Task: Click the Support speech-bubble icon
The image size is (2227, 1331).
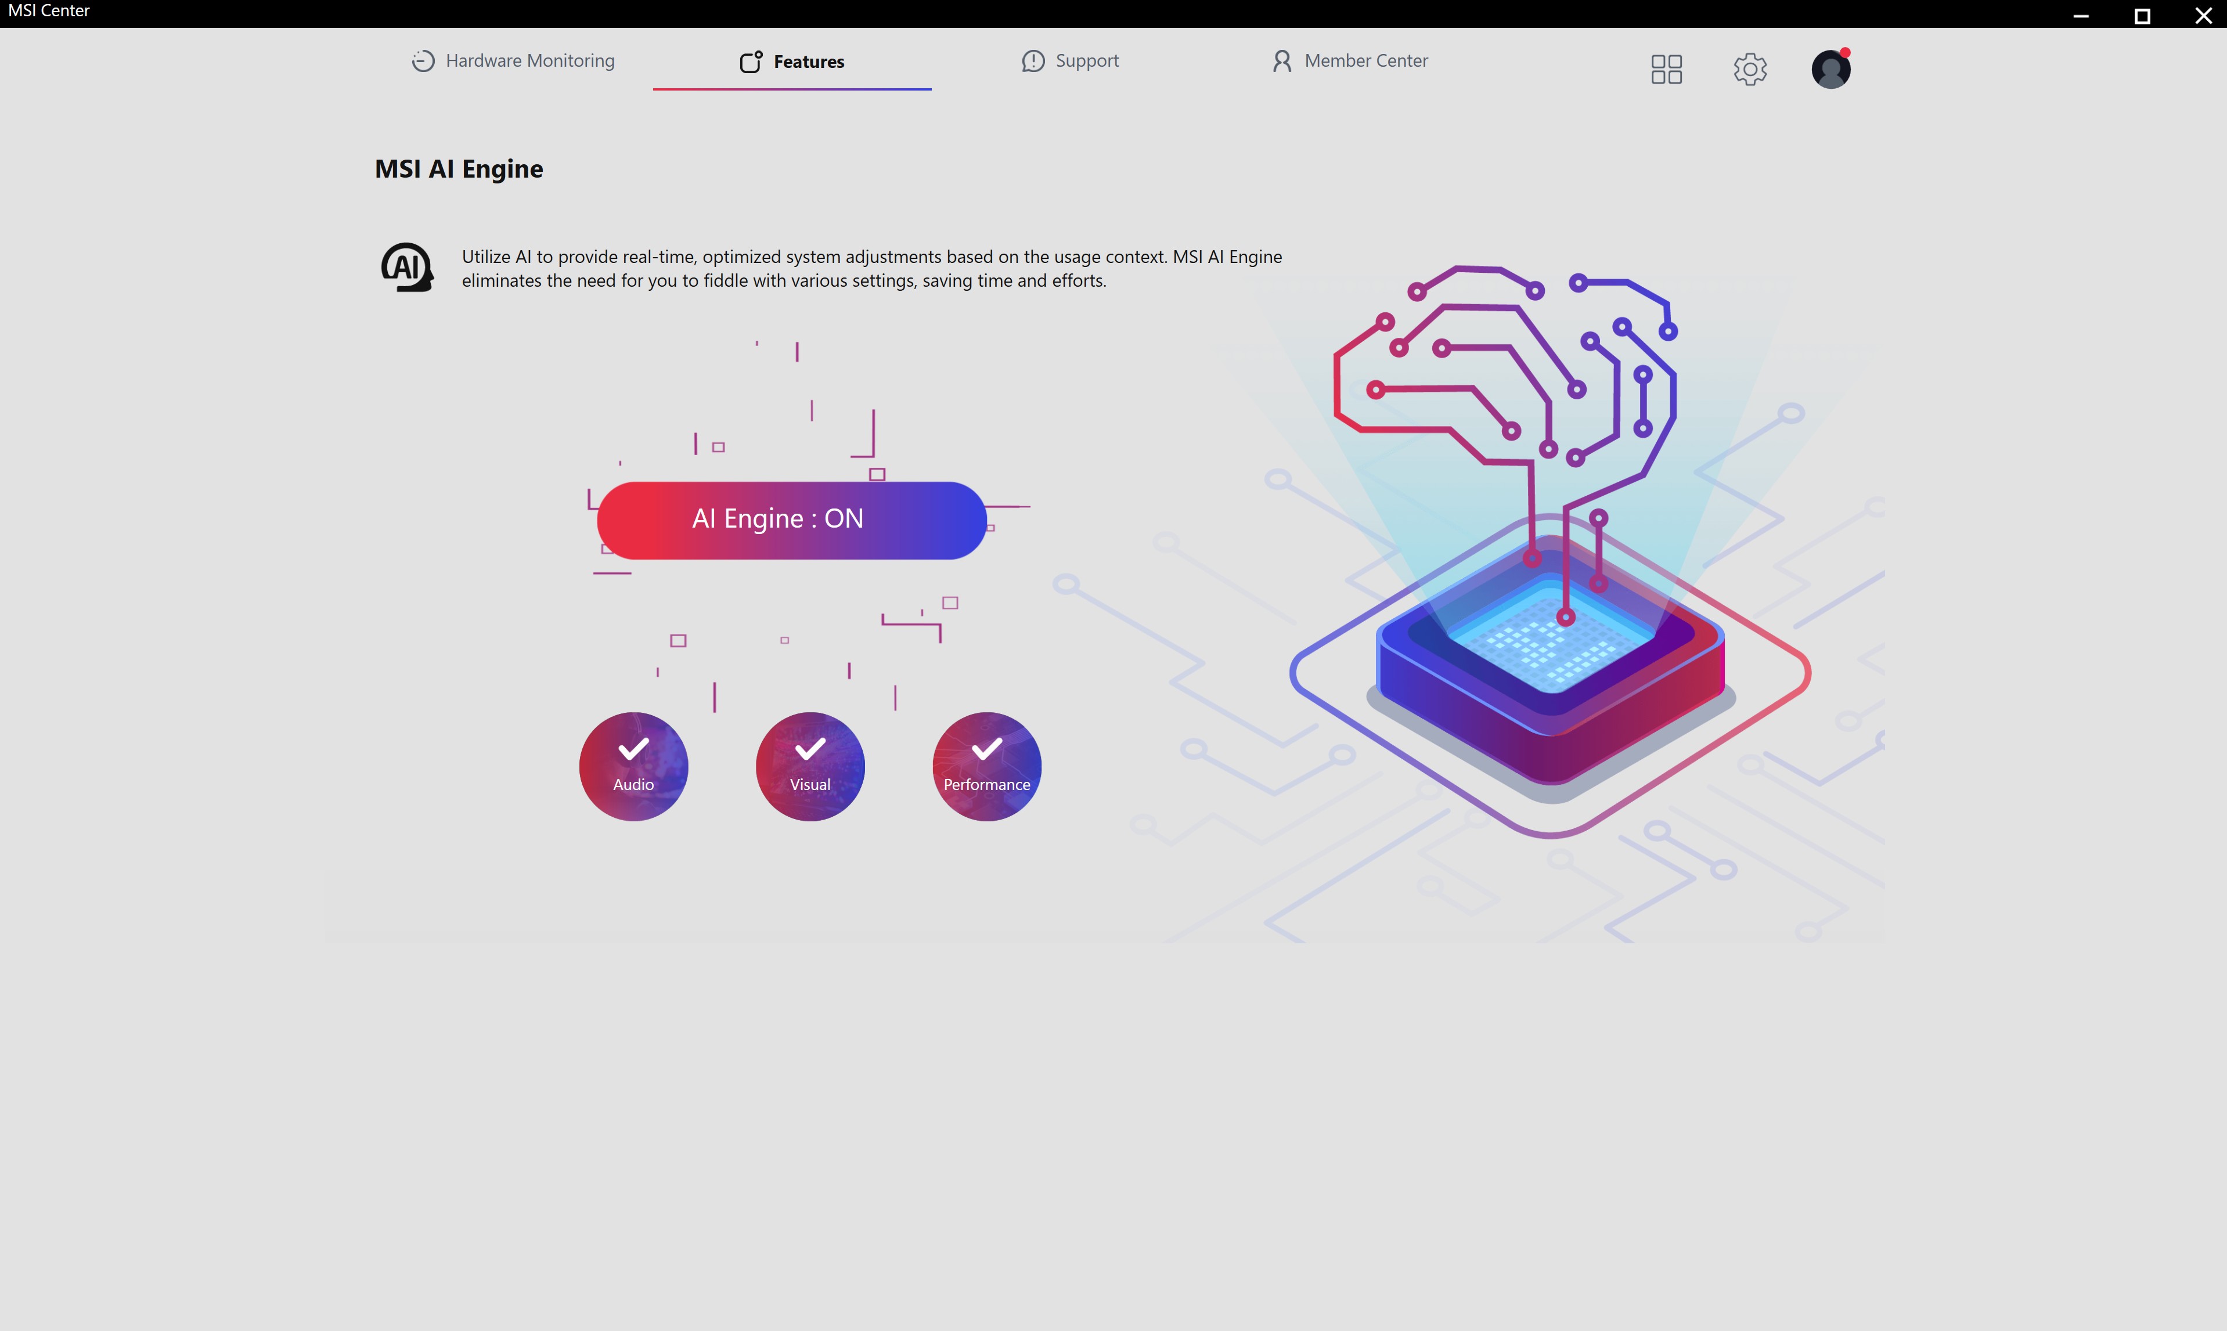Action: [x=1033, y=61]
